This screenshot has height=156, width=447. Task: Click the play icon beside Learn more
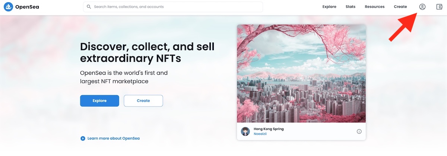[x=83, y=139]
